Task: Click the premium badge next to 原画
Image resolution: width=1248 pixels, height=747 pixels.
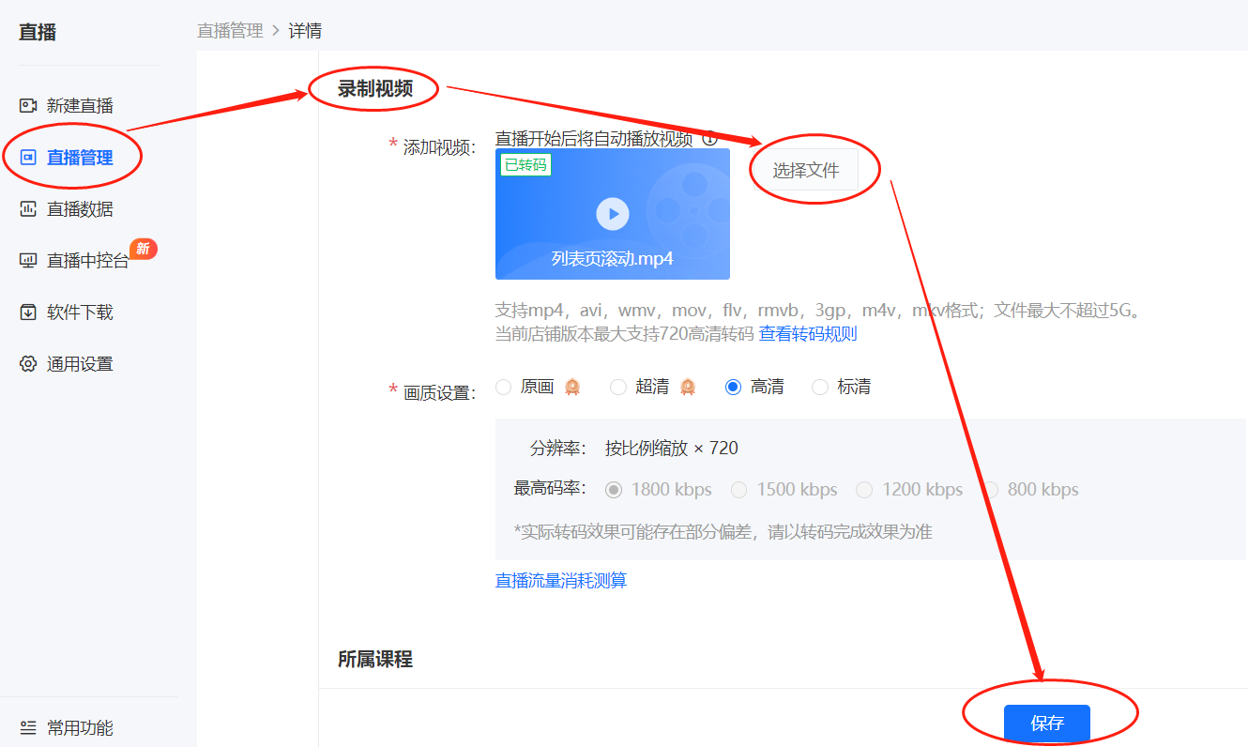Action: [x=572, y=387]
